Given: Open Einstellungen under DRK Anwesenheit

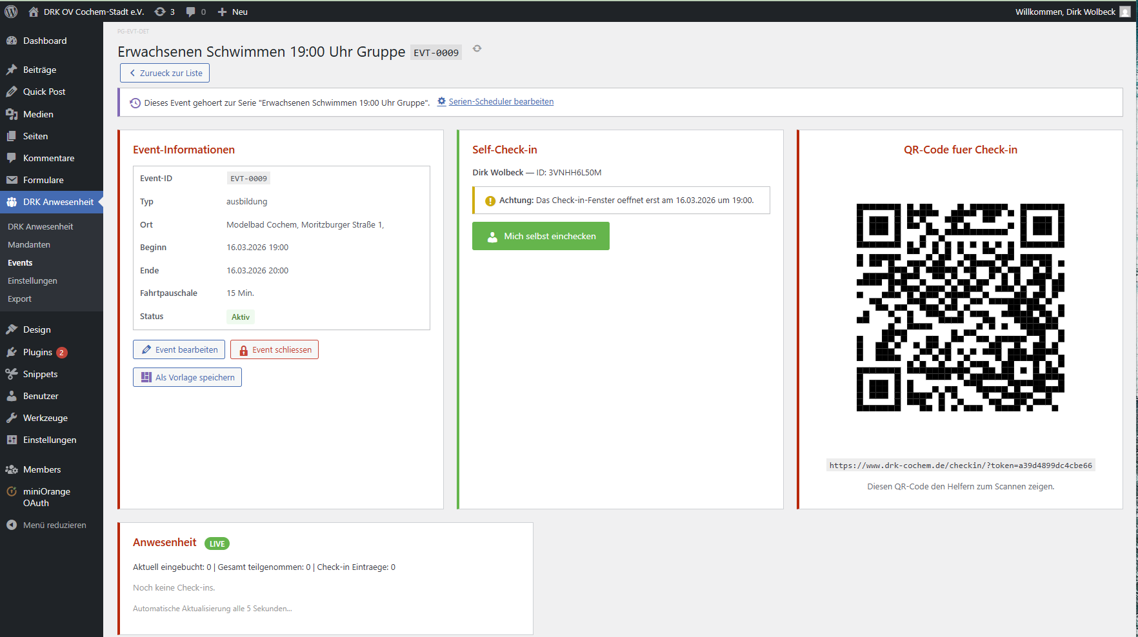Looking at the screenshot, I should point(32,280).
